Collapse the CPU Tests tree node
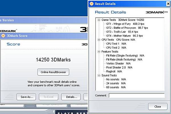 coord(99,40)
